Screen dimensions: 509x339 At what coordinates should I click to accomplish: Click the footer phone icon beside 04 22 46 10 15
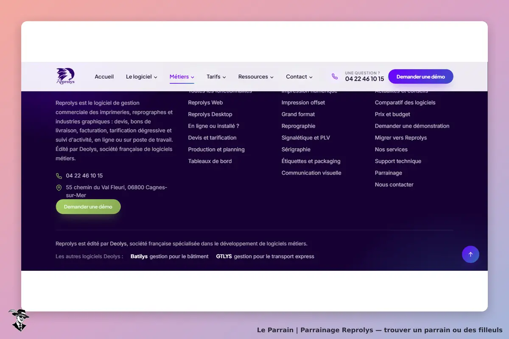pyautogui.click(x=59, y=176)
